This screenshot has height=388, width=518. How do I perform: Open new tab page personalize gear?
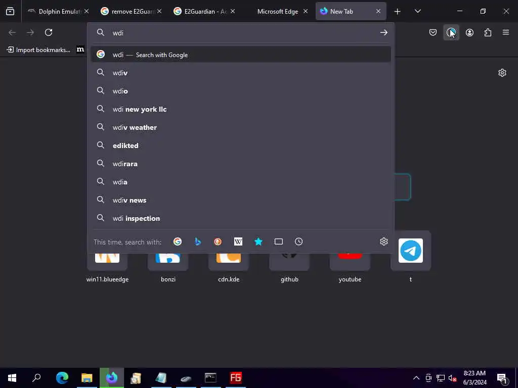(x=502, y=73)
